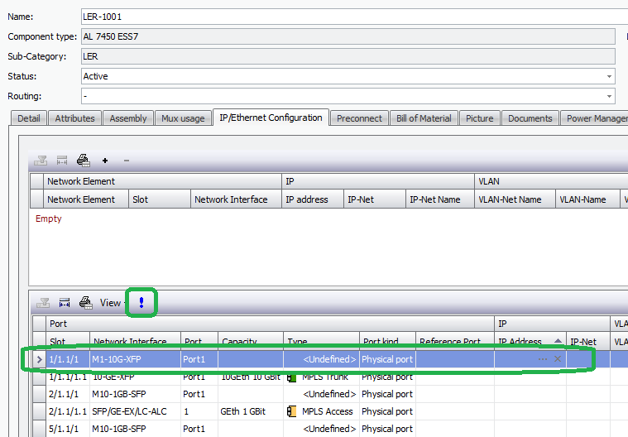Open the View dropdown menu
Viewport: 628px width, 437px height.
point(112,303)
